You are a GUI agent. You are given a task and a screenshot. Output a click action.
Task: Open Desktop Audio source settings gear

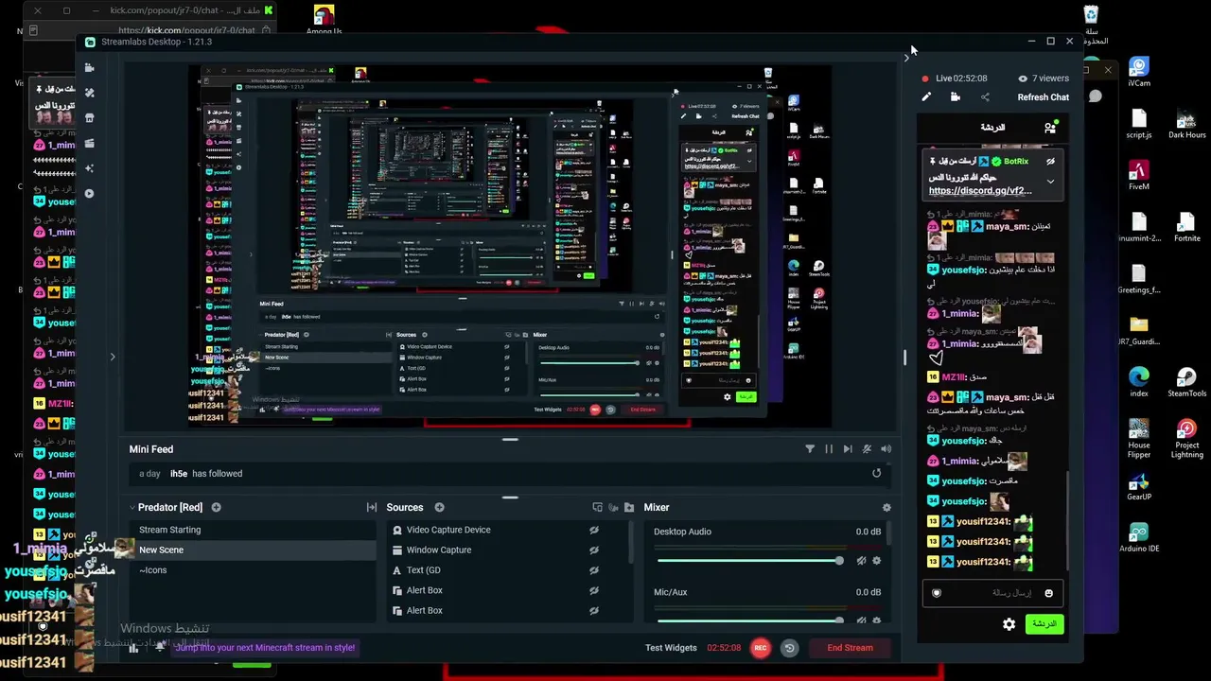pos(876,561)
